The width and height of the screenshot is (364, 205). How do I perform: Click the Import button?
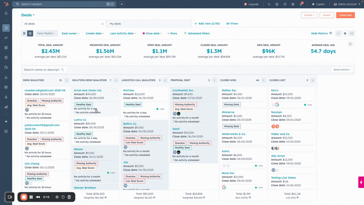(327, 15)
